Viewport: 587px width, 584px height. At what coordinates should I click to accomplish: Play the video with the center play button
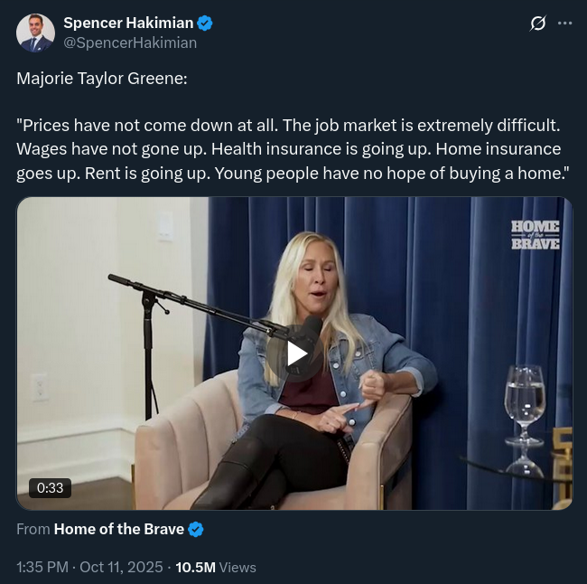tap(296, 353)
